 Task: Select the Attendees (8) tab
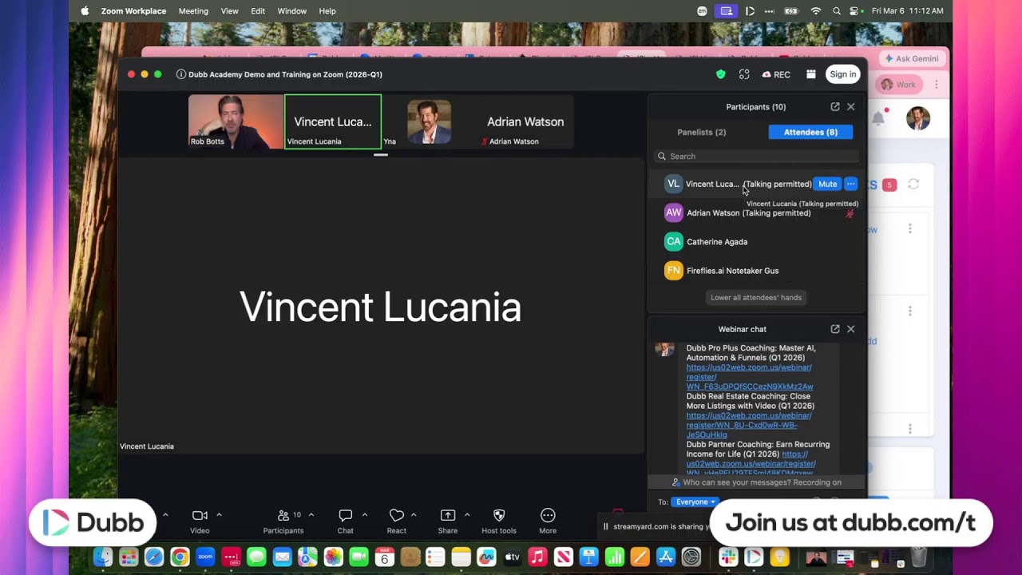tap(810, 132)
